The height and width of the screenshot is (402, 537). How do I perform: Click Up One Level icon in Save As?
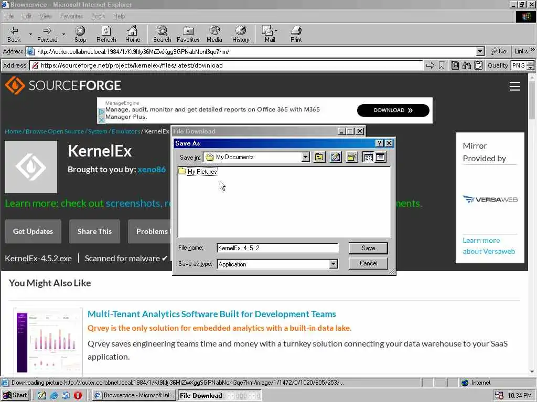[319, 157]
